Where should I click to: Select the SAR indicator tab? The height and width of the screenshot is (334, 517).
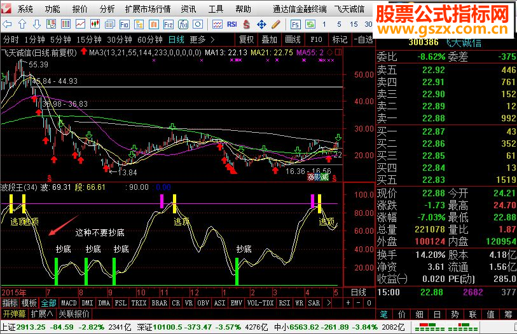click(314, 303)
